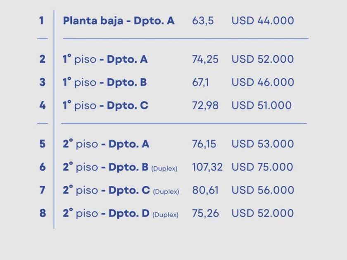This screenshot has width=347, height=260.
Task: Click the USD 75.000 price
Action: pyautogui.click(x=262, y=167)
